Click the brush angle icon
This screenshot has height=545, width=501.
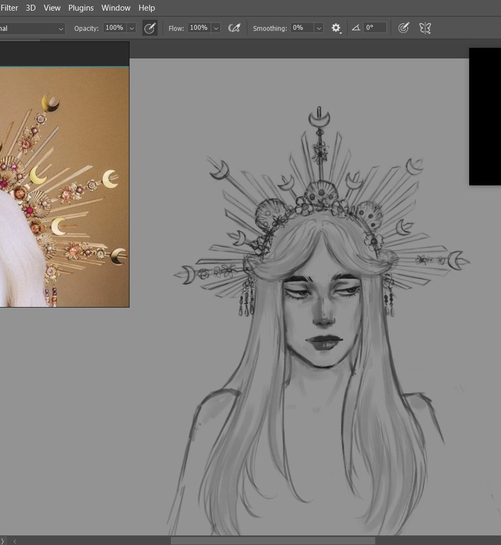pyautogui.click(x=356, y=28)
